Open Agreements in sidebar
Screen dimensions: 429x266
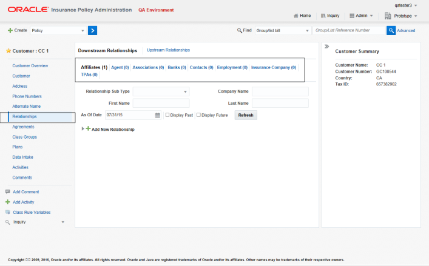[23, 127]
